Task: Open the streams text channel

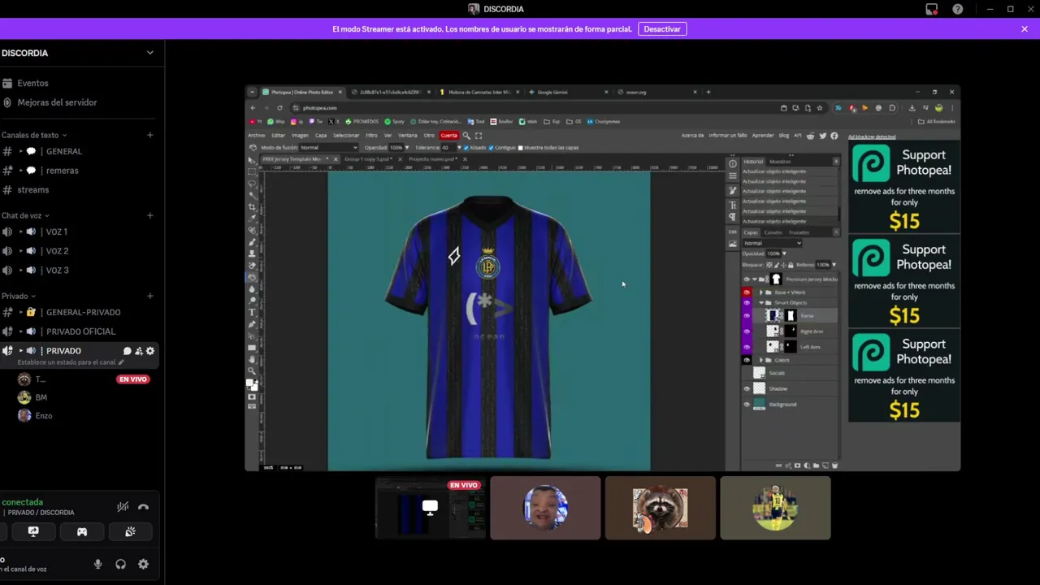Action: tap(32, 190)
